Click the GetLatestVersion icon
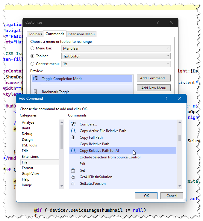 tap(73, 183)
